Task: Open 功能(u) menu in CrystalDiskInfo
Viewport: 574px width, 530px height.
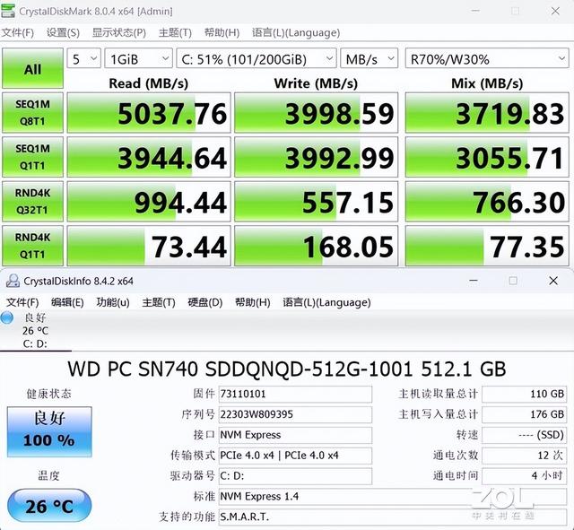Action: [x=113, y=302]
